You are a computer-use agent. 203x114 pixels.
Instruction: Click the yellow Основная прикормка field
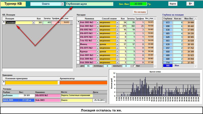point(31,83)
